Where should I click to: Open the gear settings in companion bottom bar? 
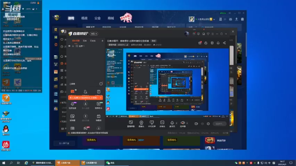point(208,124)
